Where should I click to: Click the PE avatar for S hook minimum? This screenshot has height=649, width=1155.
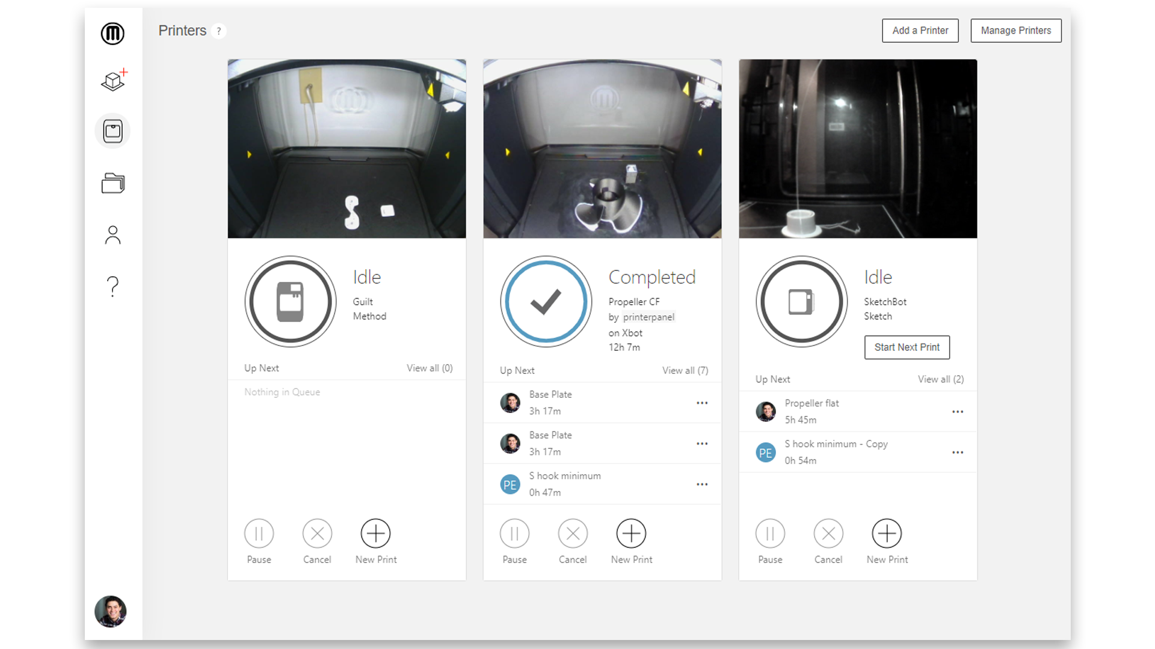tap(510, 484)
